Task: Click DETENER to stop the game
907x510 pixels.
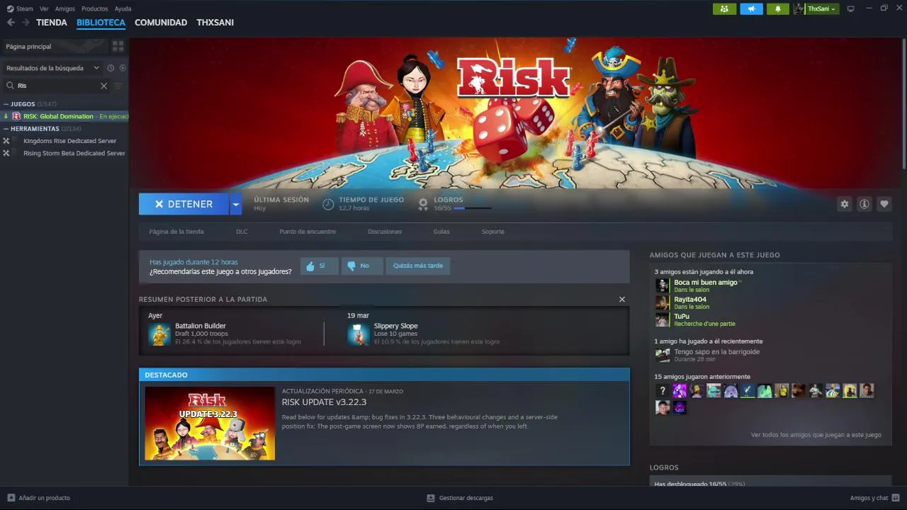Action: tap(184, 204)
